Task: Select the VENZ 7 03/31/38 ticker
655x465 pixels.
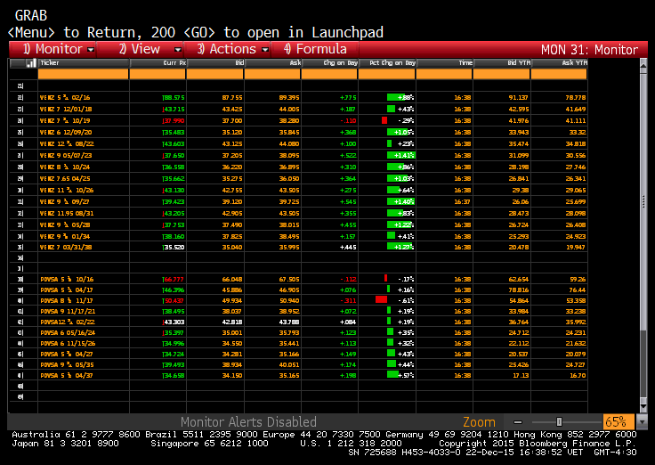Action: 66,247
